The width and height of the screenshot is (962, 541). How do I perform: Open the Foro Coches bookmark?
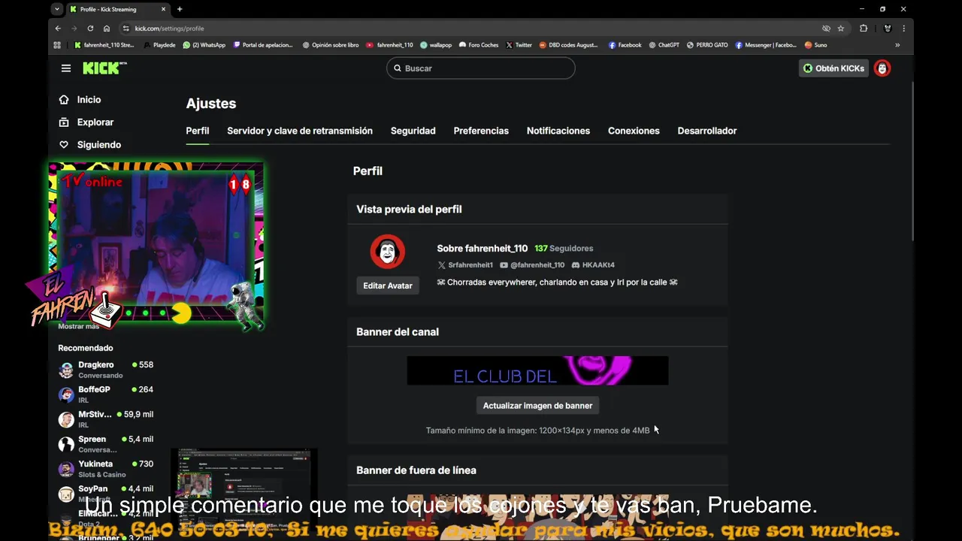[478, 45]
